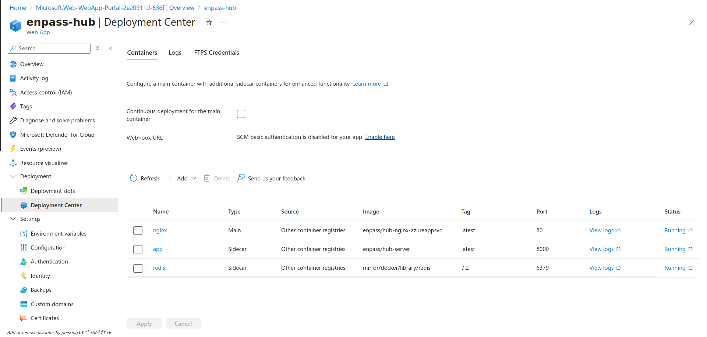Click the sidebar Search input field

[x=49, y=48]
